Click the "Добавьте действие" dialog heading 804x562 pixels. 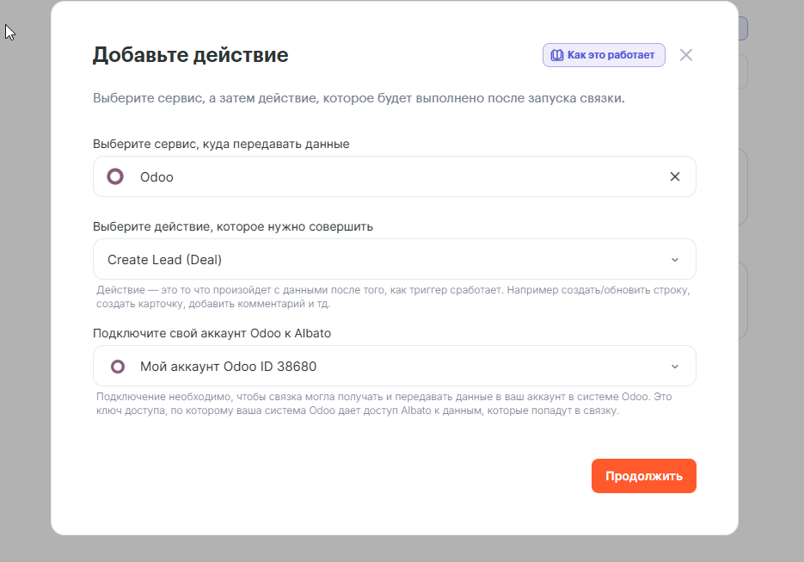[190, 55]
